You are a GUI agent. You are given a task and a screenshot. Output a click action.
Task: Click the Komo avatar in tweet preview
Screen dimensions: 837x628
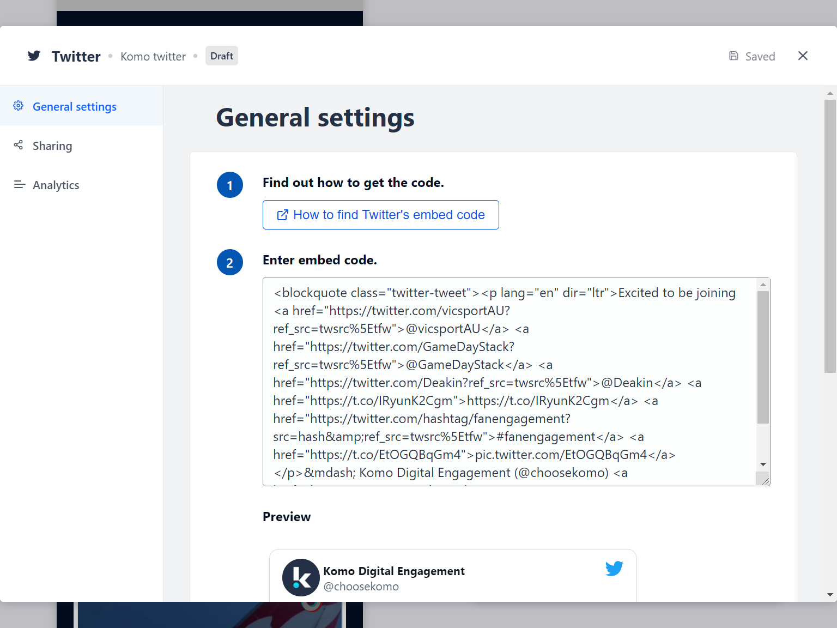(x=301, y=577)
